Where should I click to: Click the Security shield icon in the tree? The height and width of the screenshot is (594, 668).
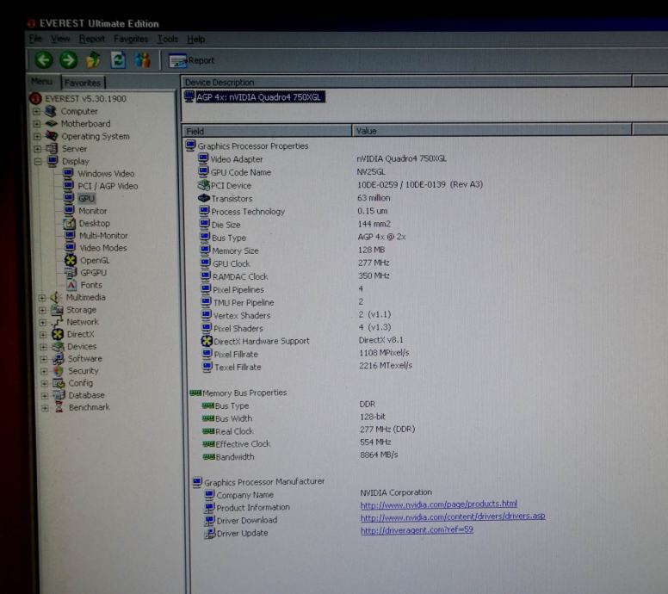(59, 371)
